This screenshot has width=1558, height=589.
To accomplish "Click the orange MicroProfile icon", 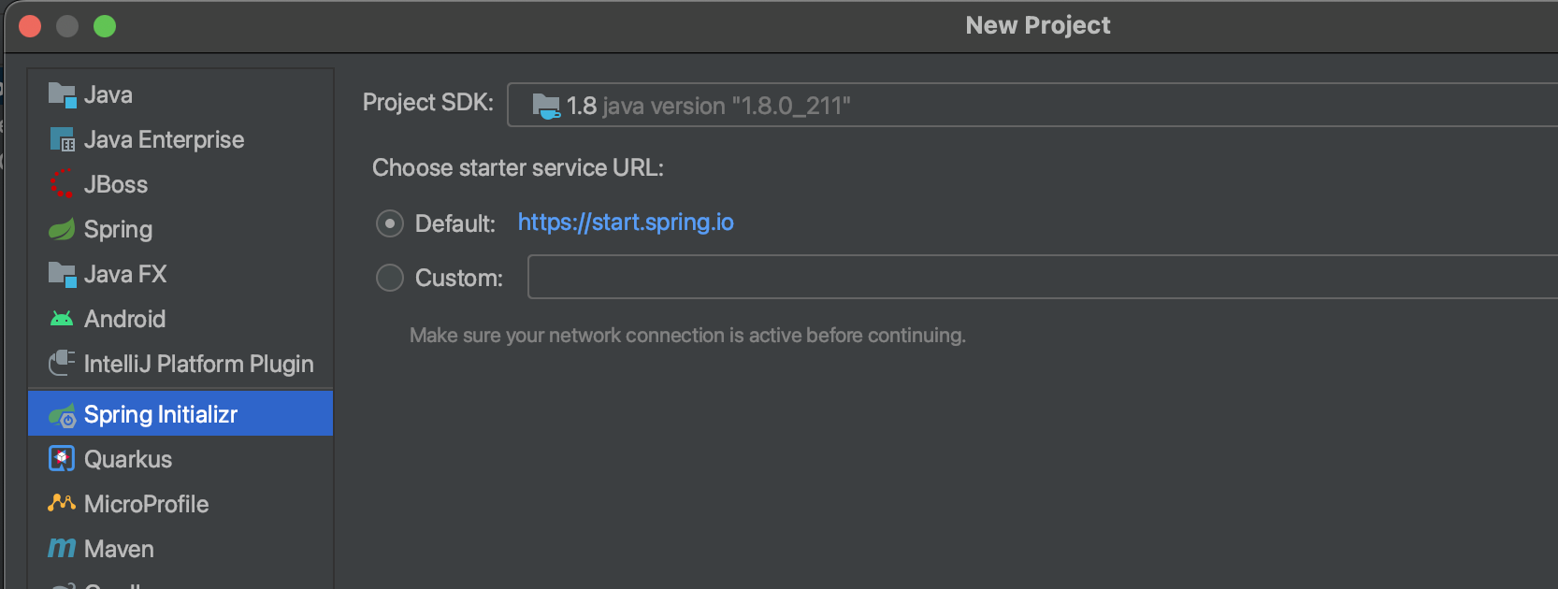I will click(62, 503).
